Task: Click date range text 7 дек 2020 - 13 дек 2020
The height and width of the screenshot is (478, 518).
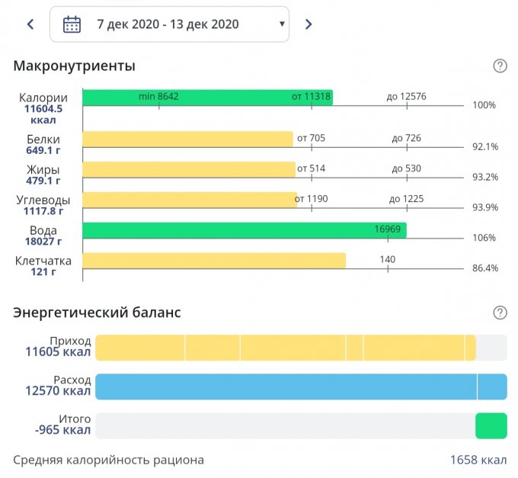Action: pyautogui.click(x=168, y=24)
